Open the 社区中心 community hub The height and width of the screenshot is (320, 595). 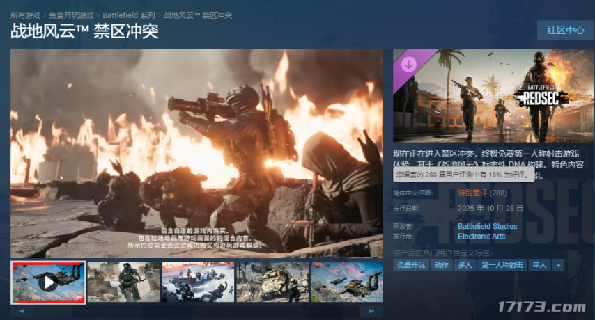point(565,30)
